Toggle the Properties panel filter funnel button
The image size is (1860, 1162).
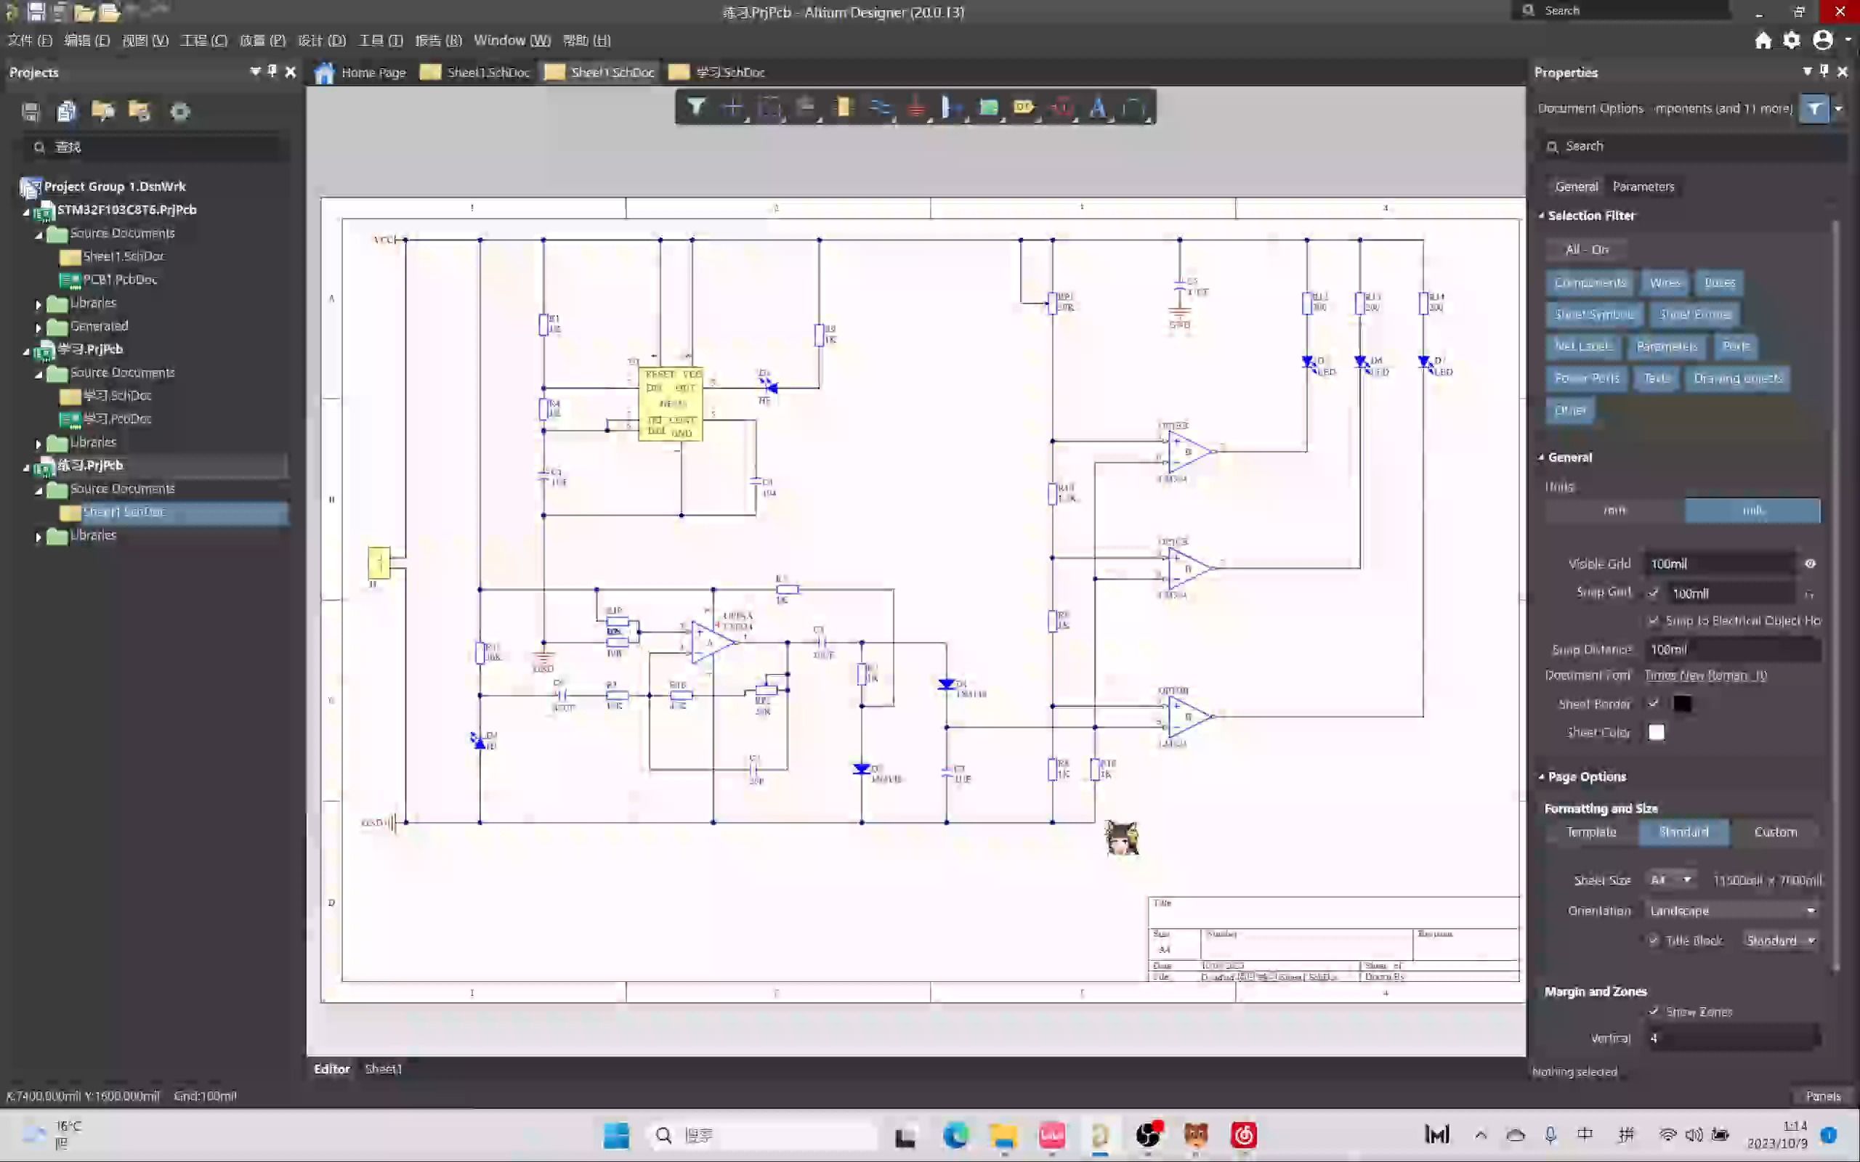pos(1815,108)
